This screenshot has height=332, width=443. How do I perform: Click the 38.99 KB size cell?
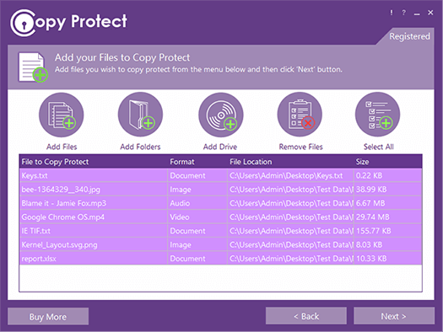pos(387,190)
